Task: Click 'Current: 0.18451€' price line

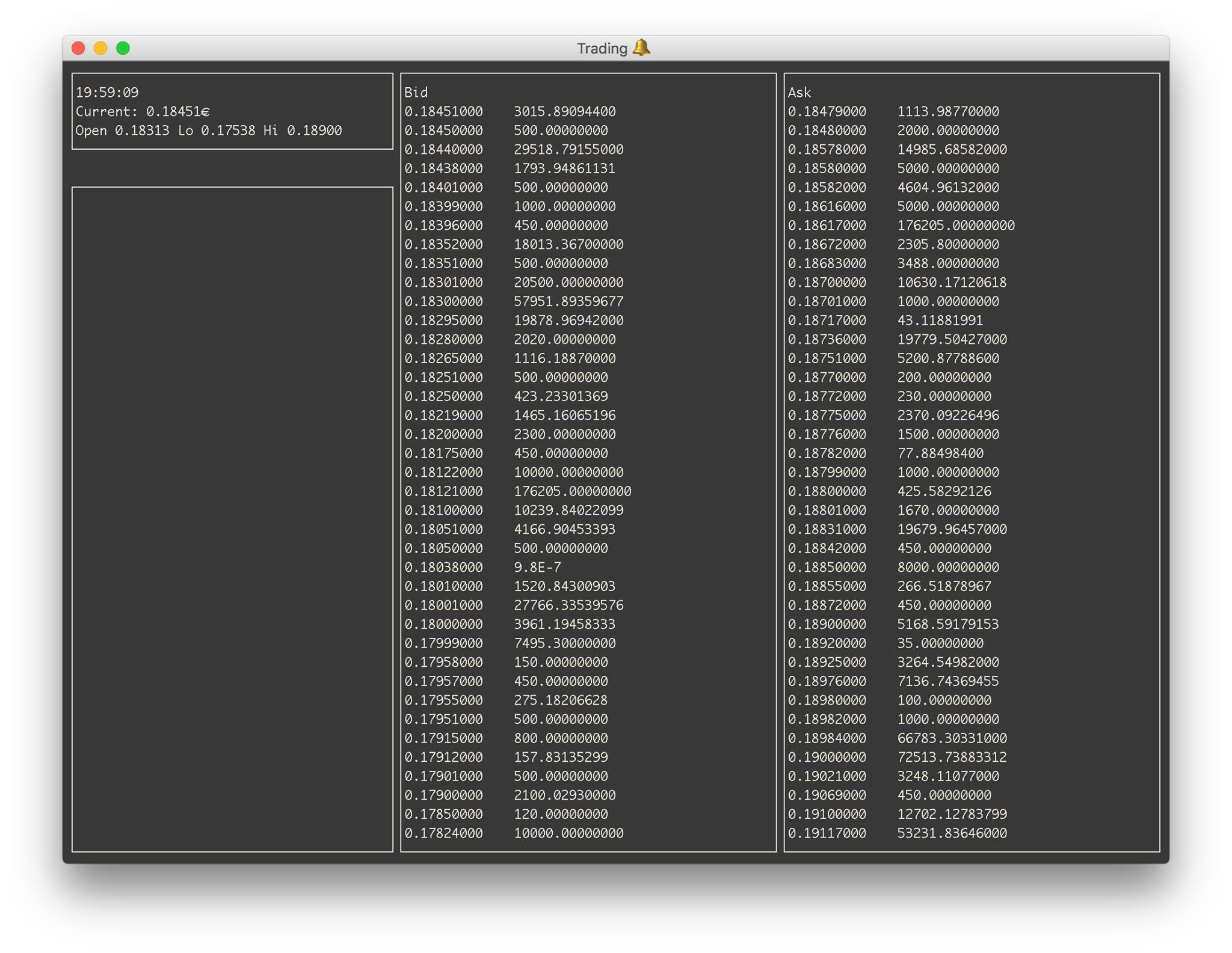Action: (x=143, y=112)
